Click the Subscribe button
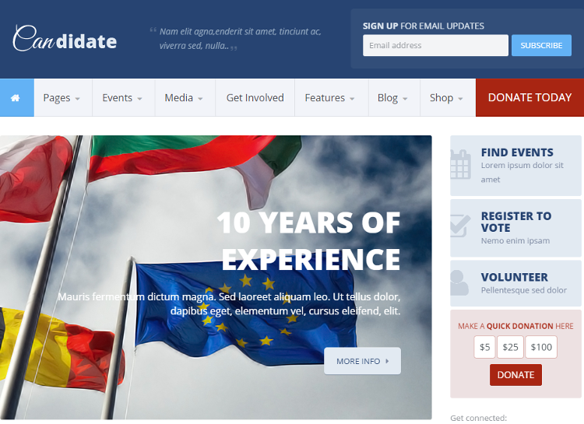The height and width of the screenshot is (424, 584). click(x=541, y=45)
